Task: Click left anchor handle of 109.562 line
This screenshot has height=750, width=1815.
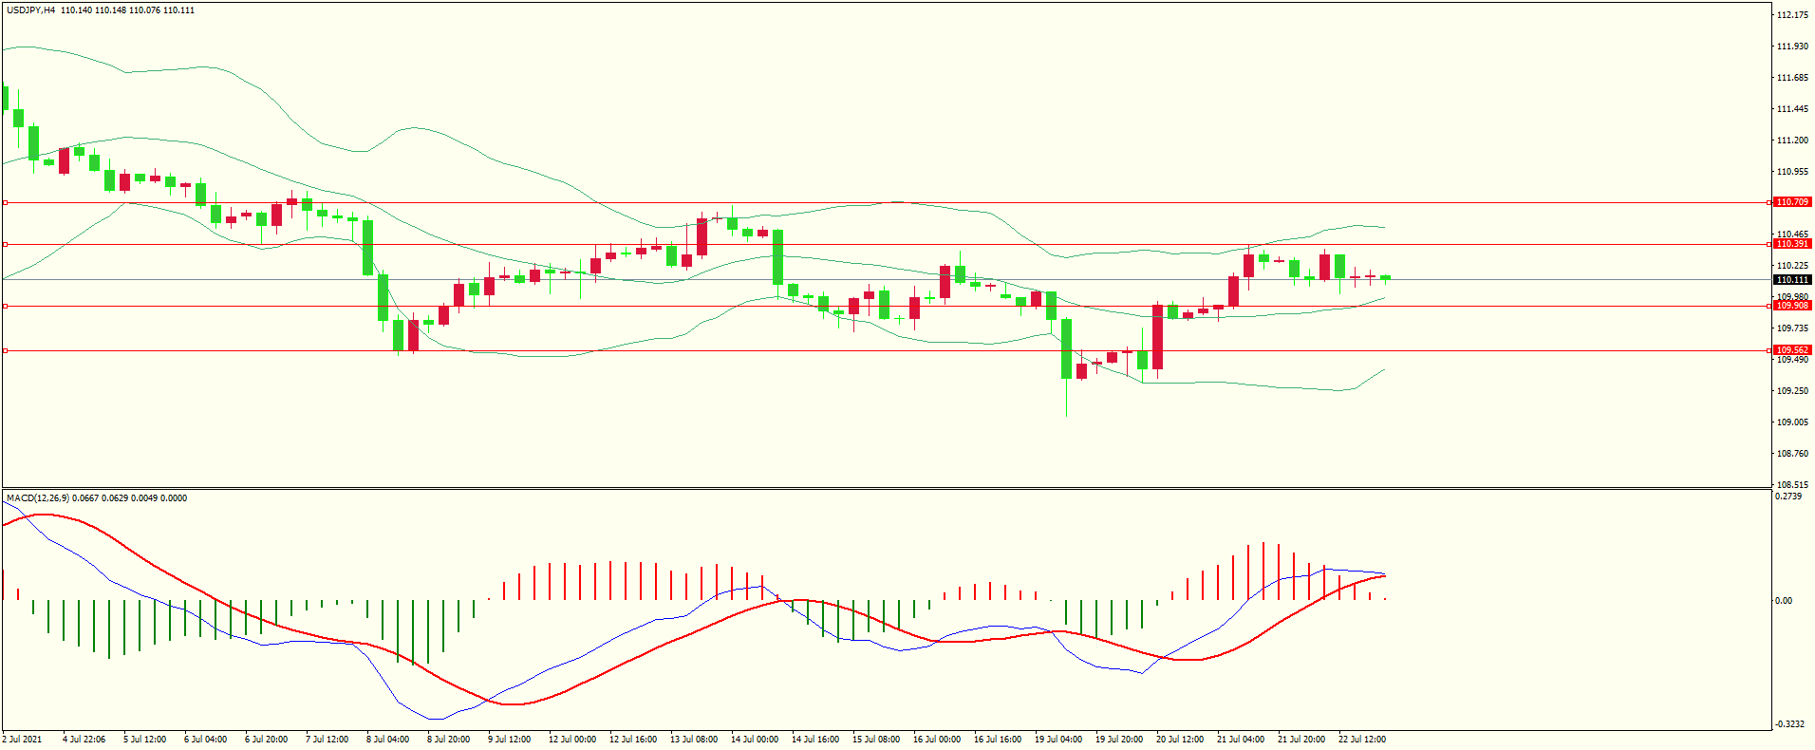Action: tap(5, 350)
